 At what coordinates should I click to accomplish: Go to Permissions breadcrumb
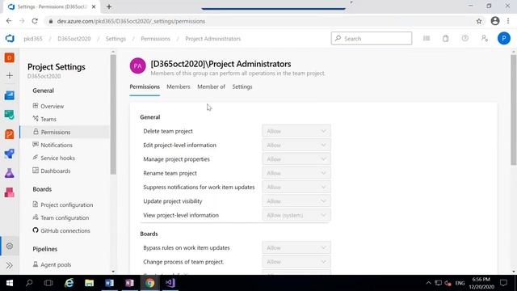(x=155, y=39)
